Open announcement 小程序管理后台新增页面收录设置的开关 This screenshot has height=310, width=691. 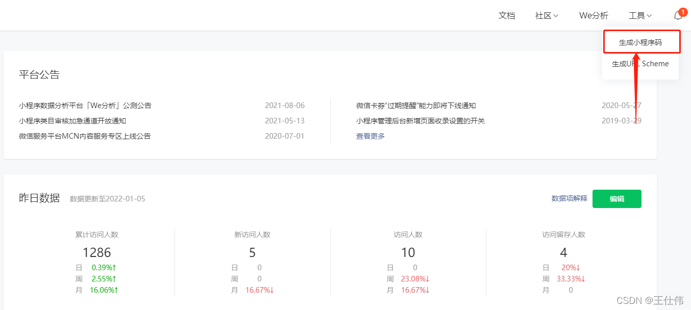pyautogui.click(x=421, y=121)
